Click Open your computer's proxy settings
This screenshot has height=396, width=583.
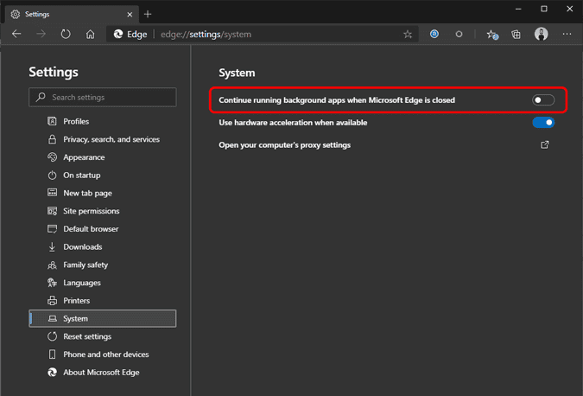click(x=284, y=145)
